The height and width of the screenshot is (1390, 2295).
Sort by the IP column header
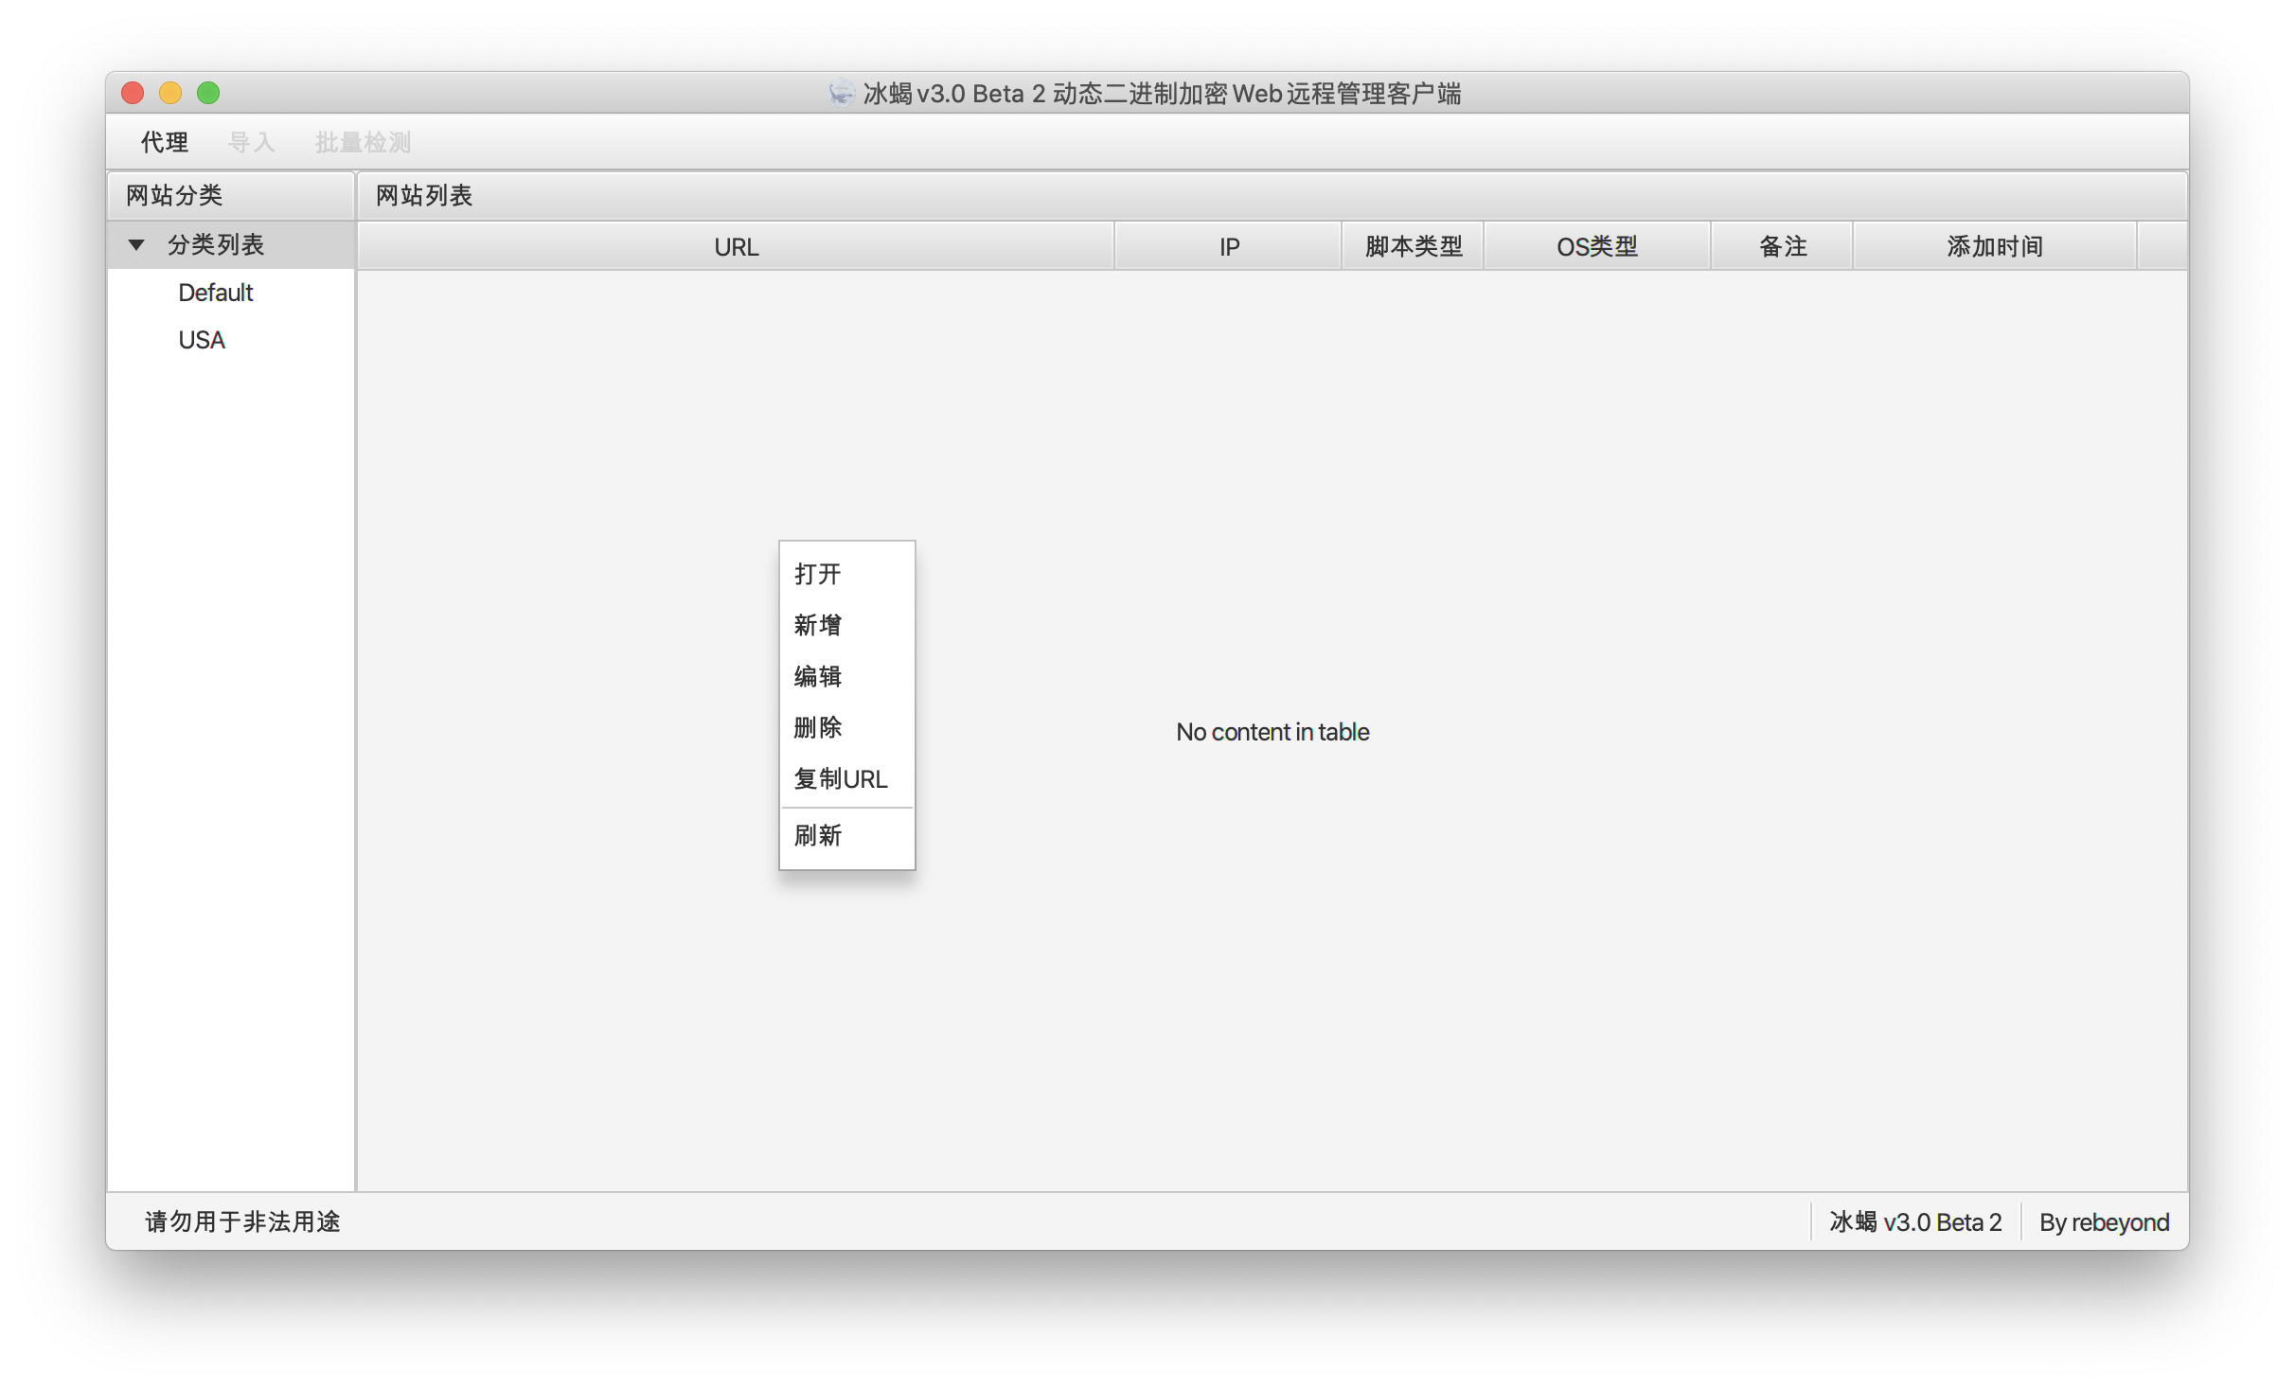coord(1229,246)
